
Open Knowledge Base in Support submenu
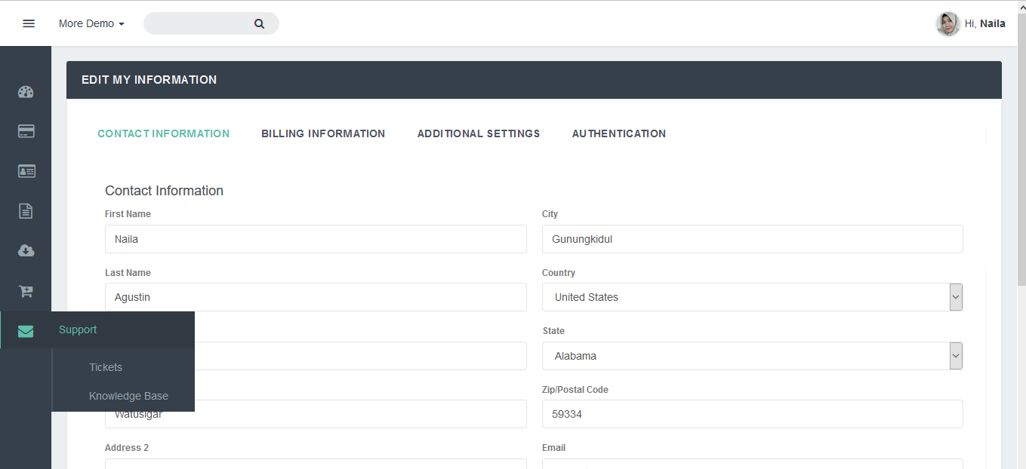point(128,396)
